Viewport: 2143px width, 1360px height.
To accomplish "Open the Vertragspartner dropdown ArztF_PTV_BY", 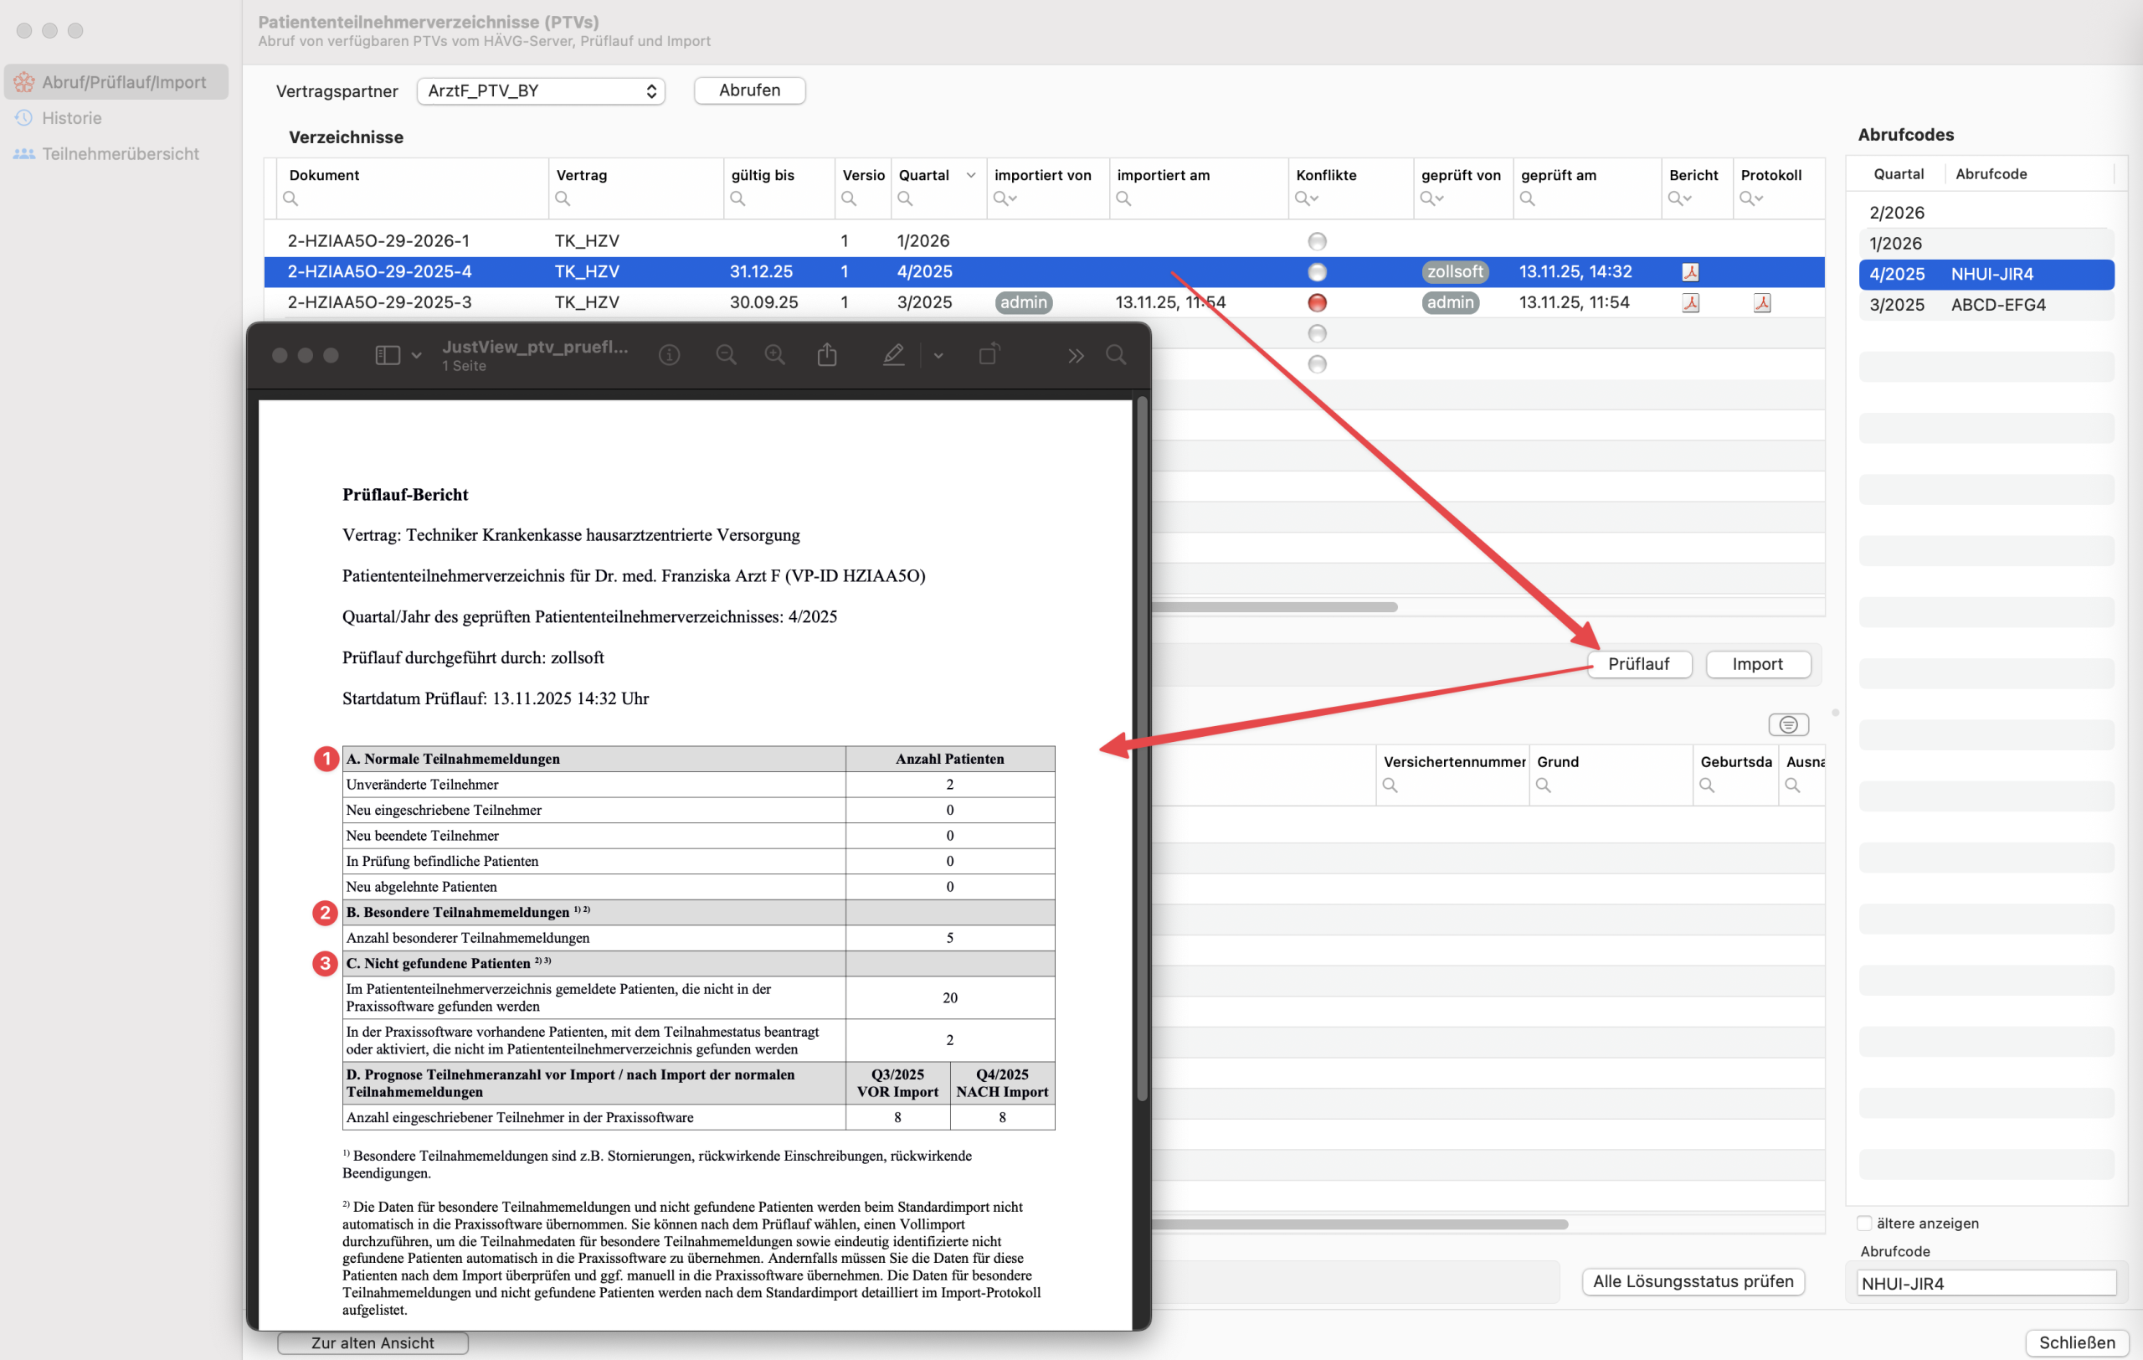I will pos(541,90).
